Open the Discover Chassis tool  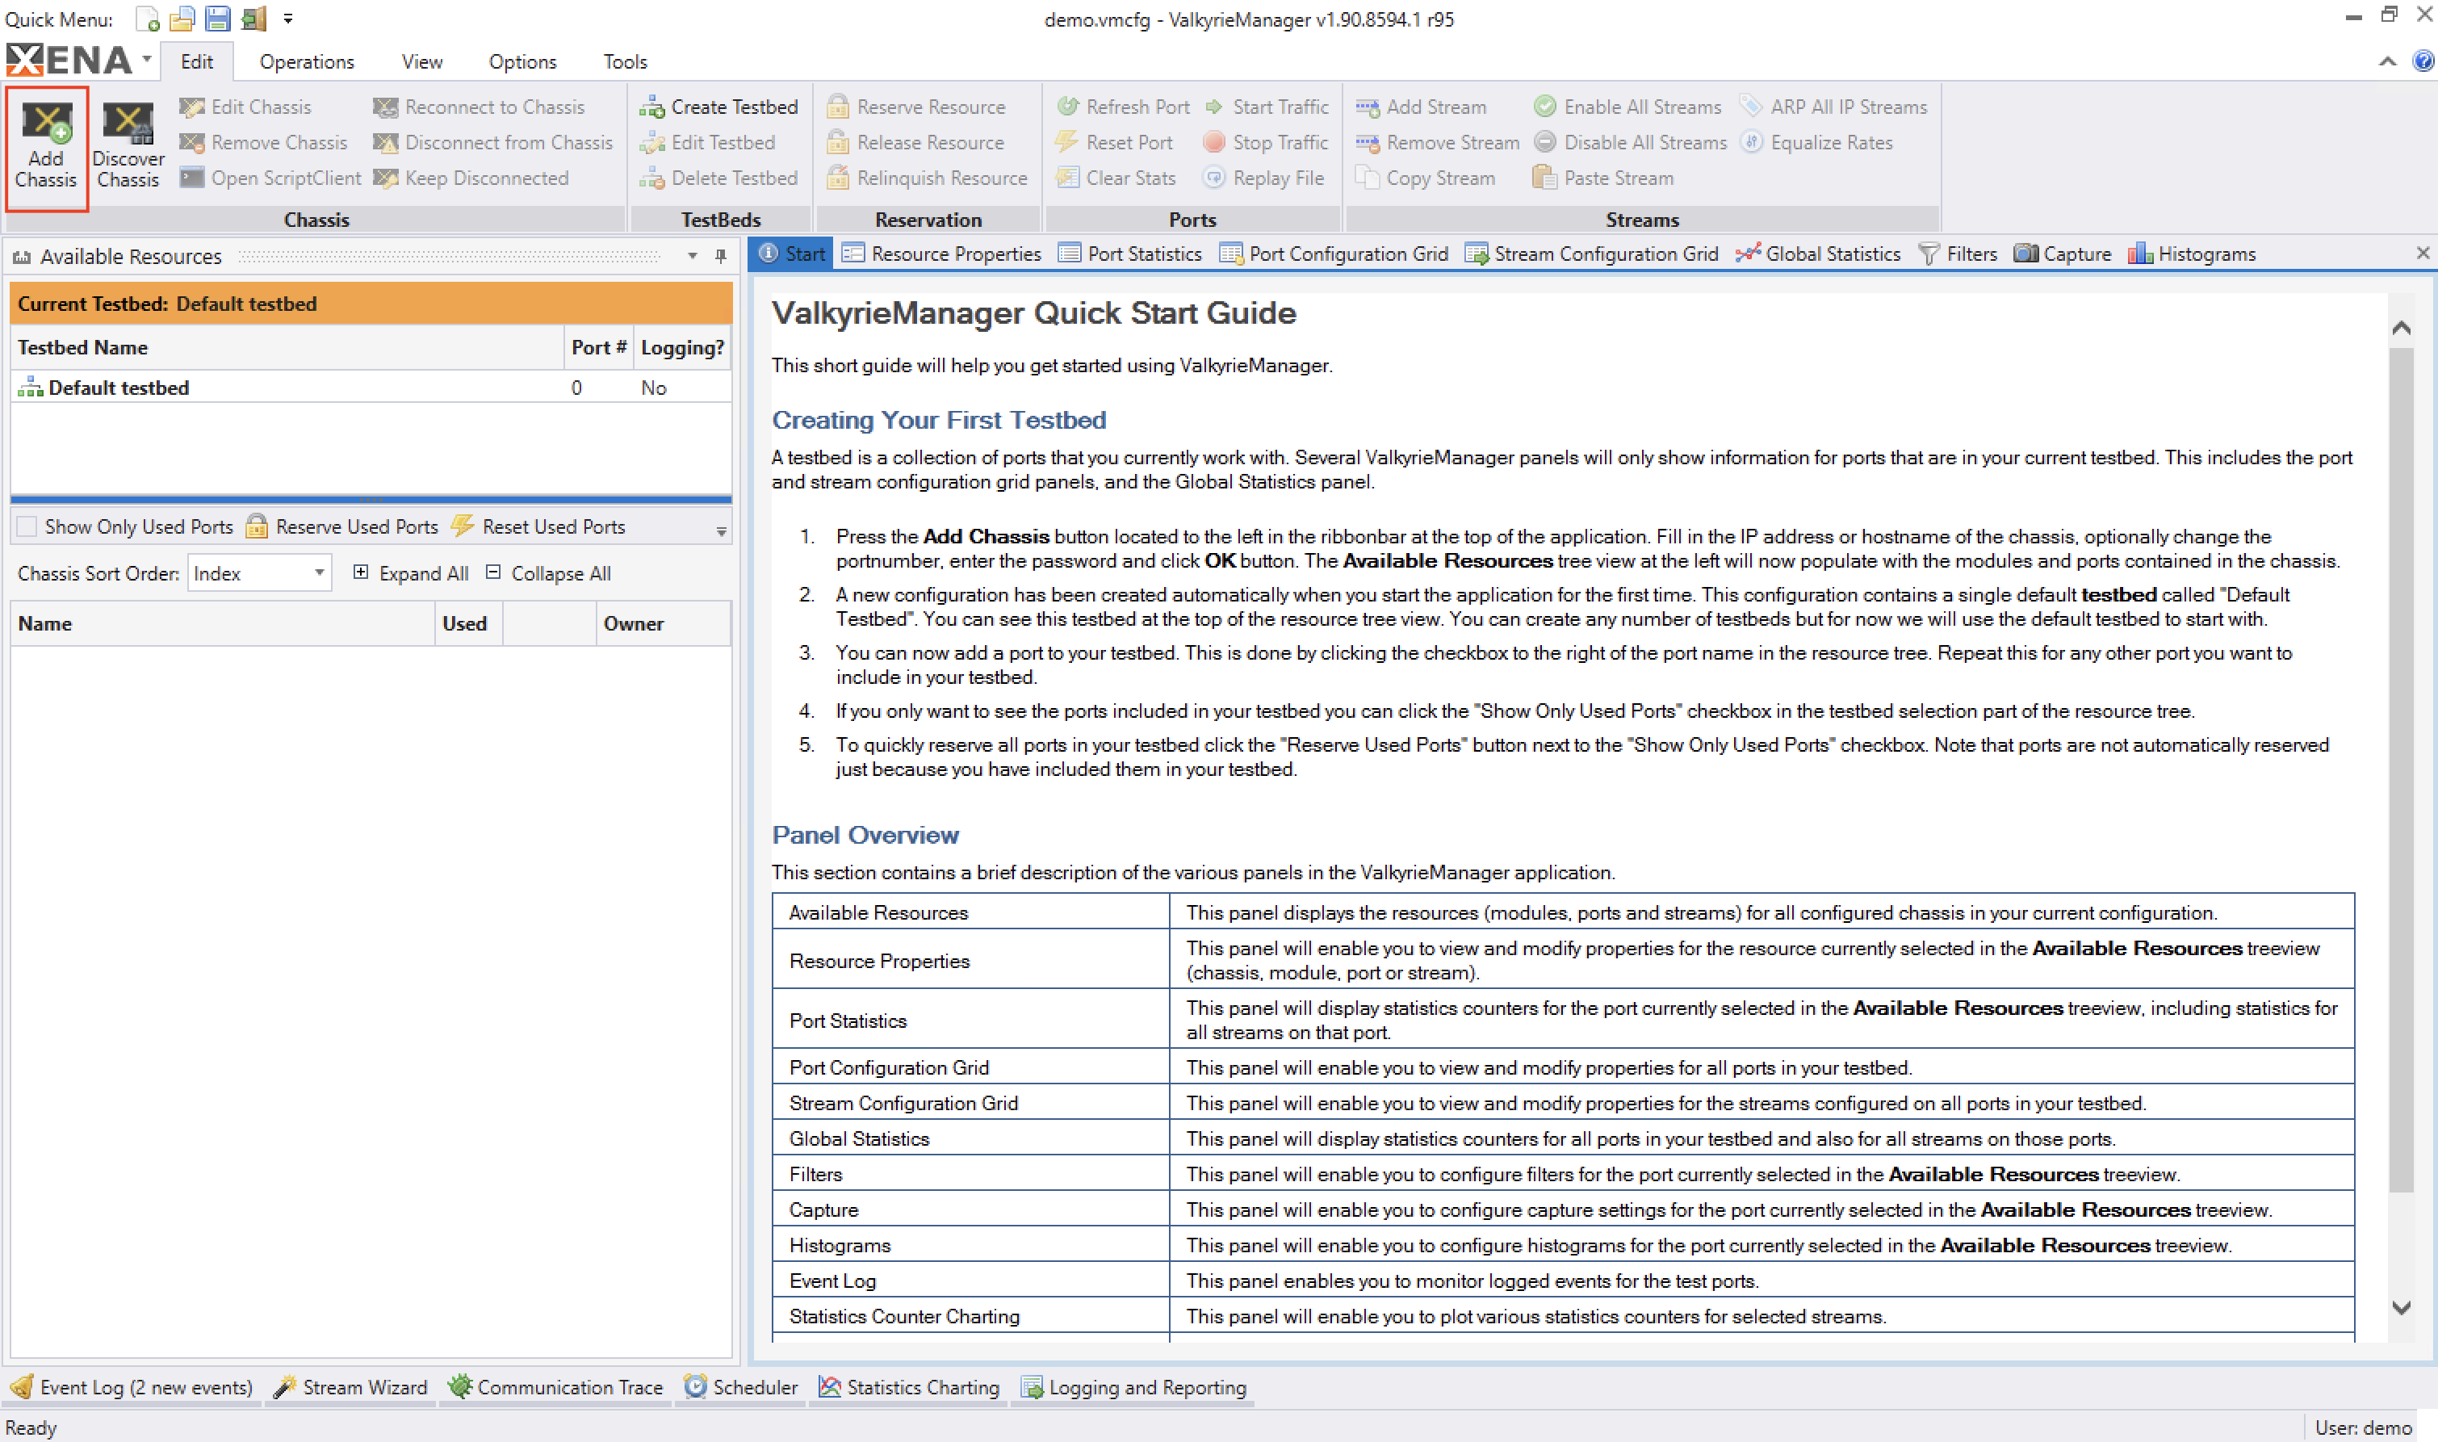coord(128,147)
